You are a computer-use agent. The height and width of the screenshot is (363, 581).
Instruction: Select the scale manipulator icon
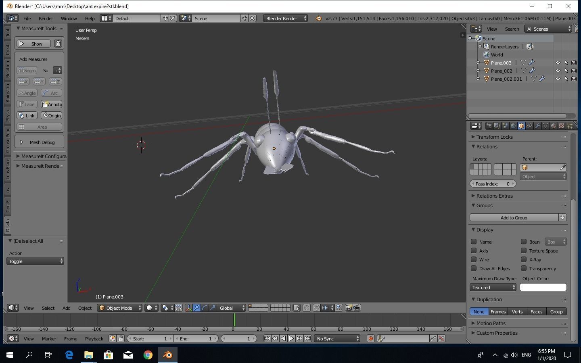(213, 308)
